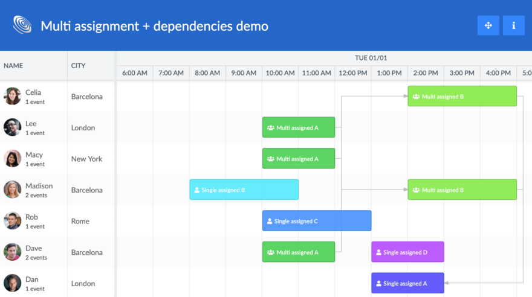This screenshot has width=532, height=297.
Task: Select Macy's Multi assigned A event
Action: [298, 159]
